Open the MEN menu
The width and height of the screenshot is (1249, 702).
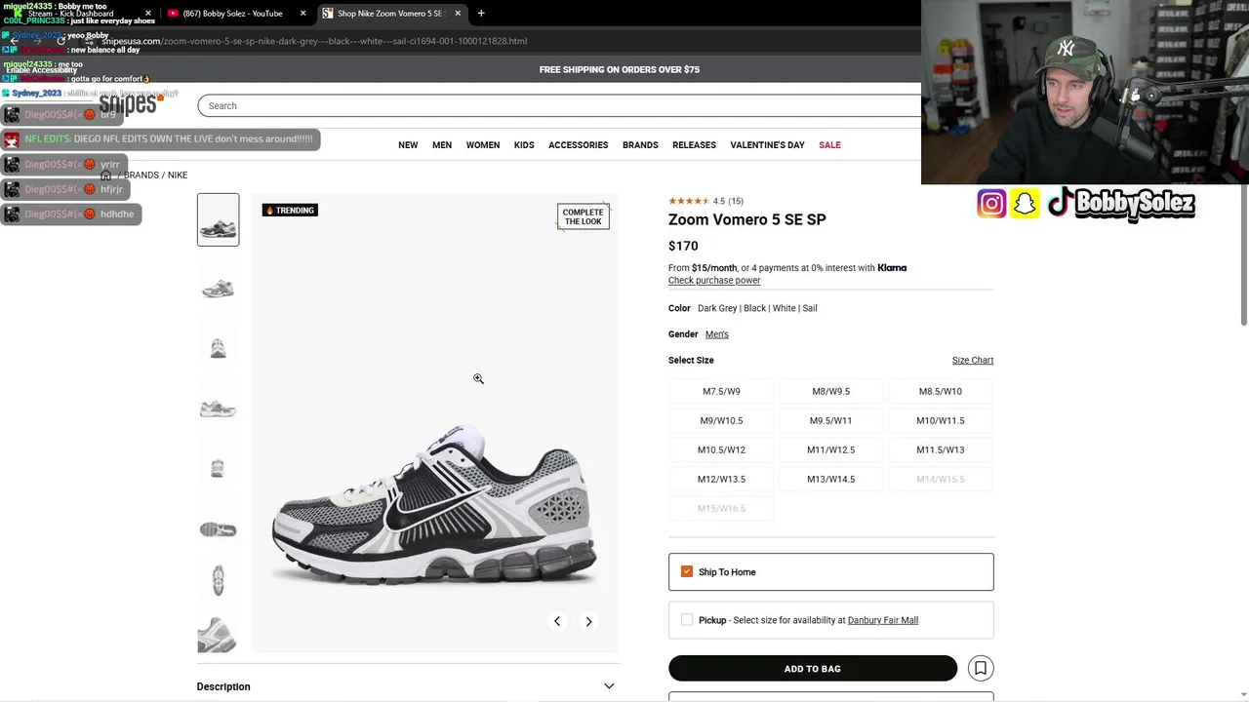[x=442, y=145]
